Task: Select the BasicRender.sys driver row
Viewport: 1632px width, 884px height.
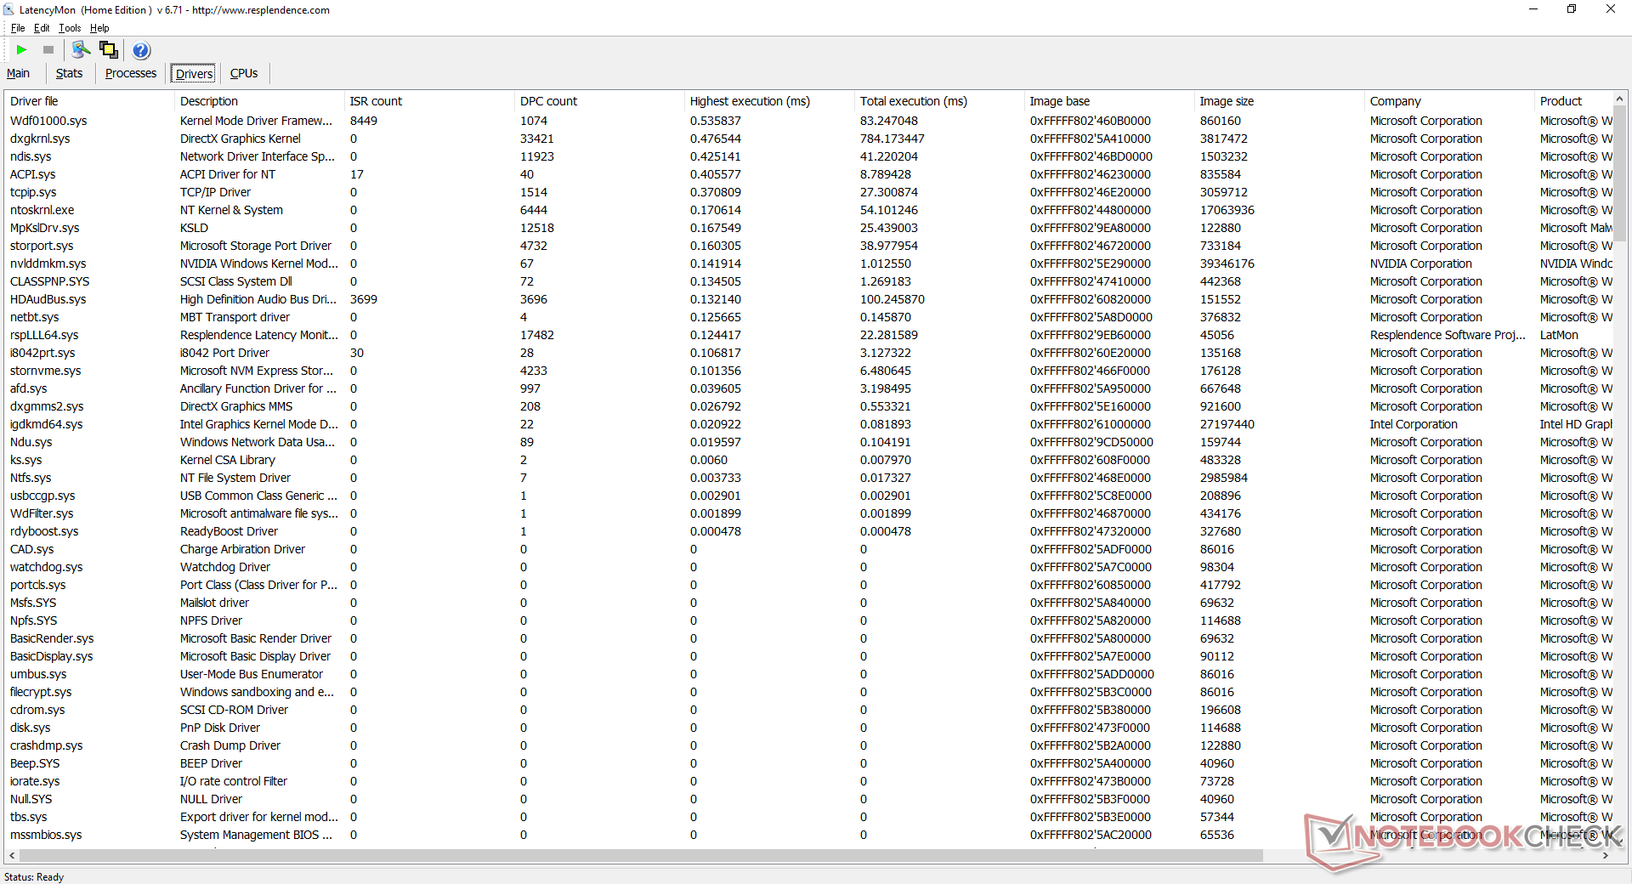Action: point(808,638)
